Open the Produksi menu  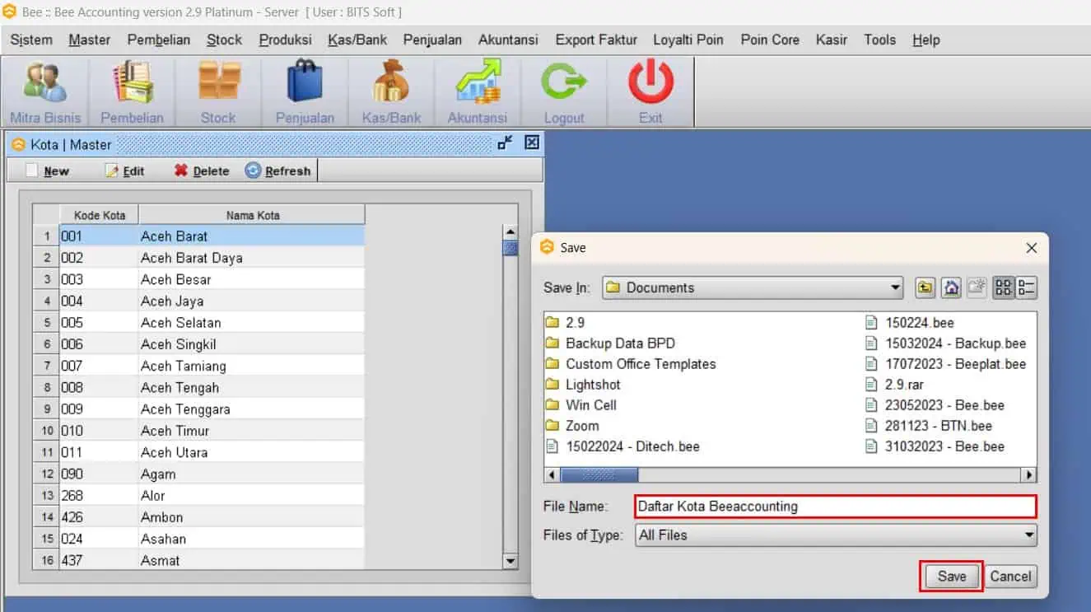285,40
